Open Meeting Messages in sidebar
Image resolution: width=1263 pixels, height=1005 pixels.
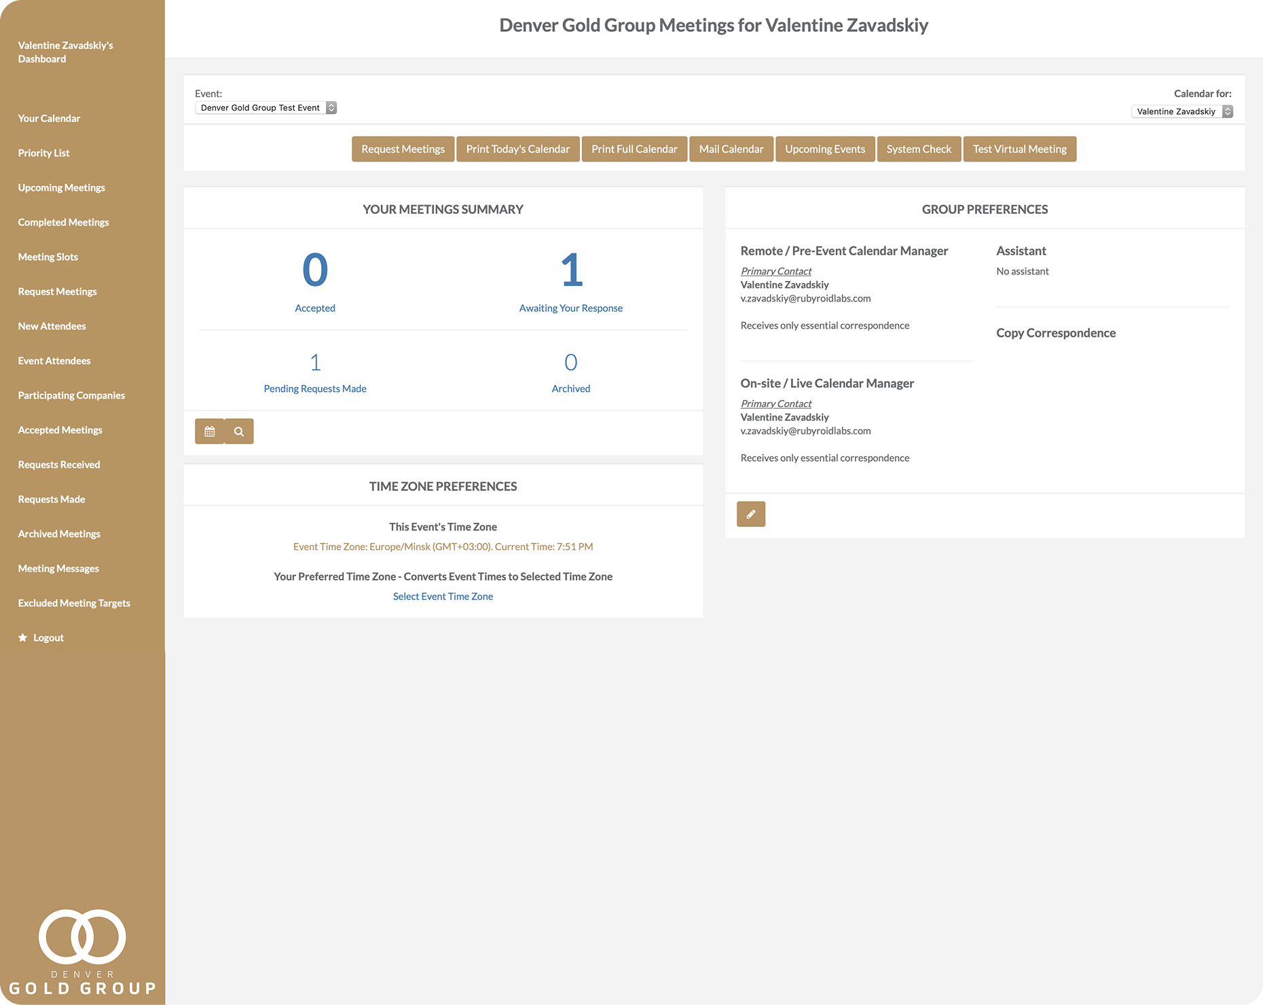58,568
